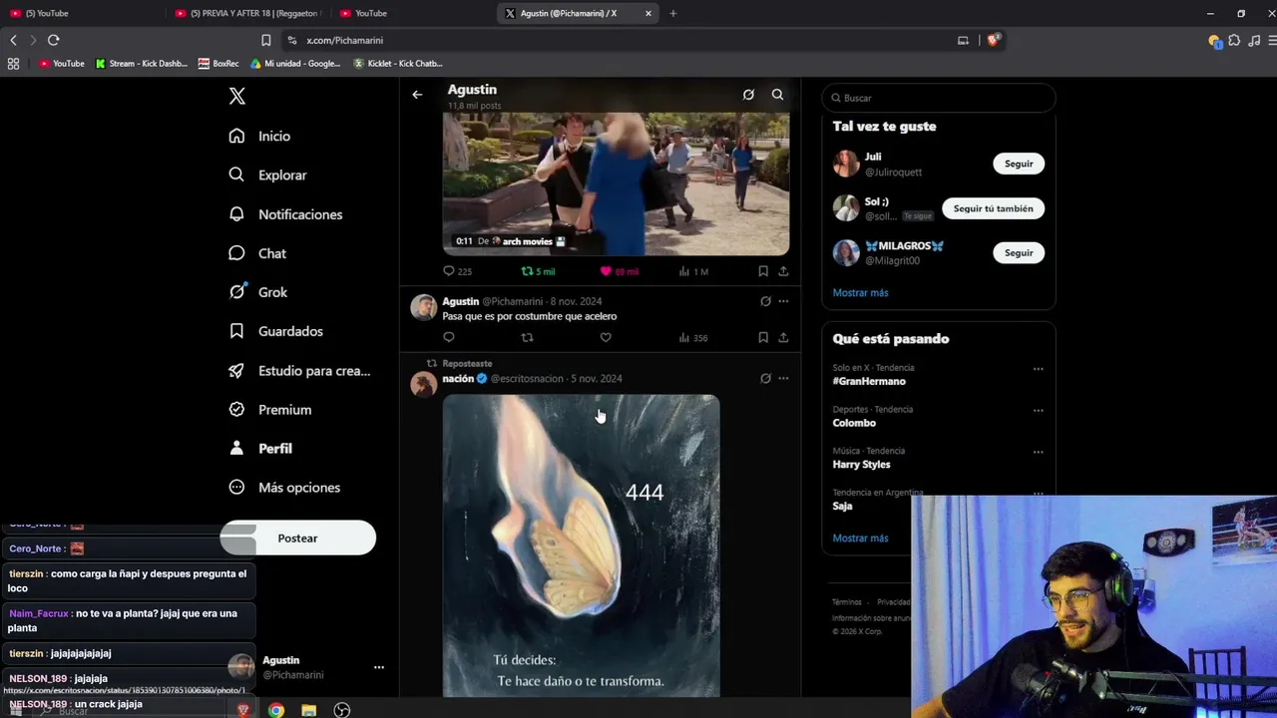Viewport: 1277px width, 718px height.
Task: Click the X logo in the sidebar
Action: tap(236, 96)
